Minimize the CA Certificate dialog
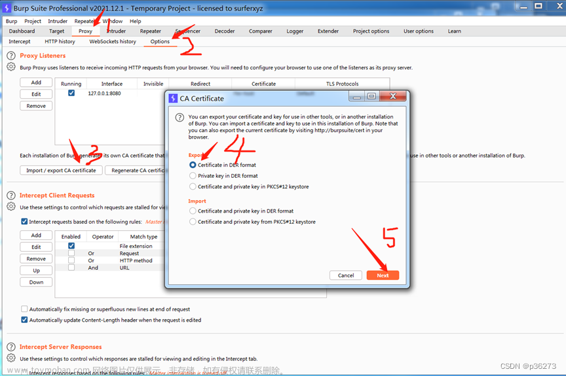The height and width of the screenshot is (376, 566). [x=356, y=97]
